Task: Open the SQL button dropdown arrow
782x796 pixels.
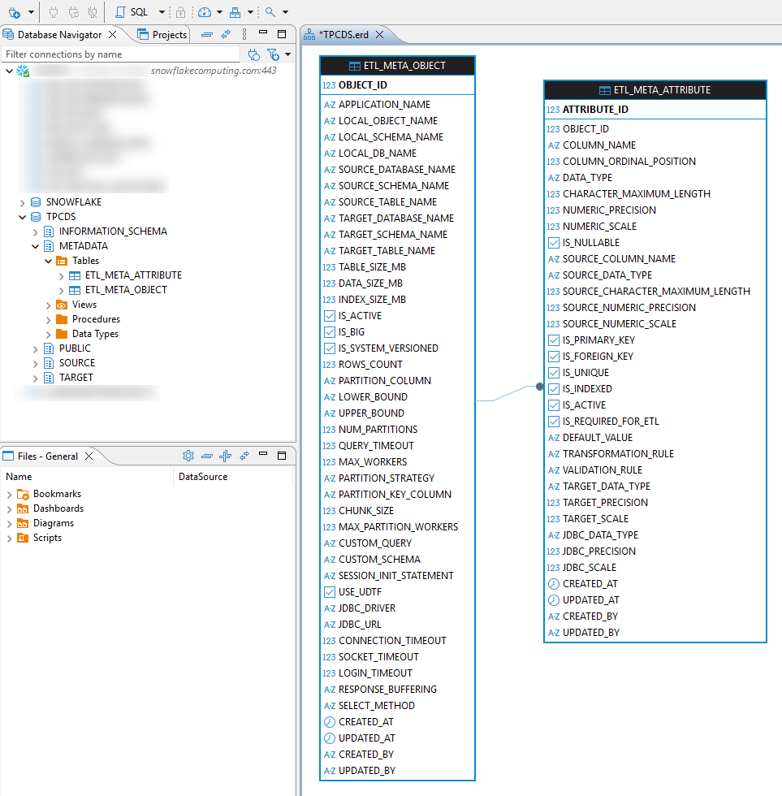Action: tap(162, 12)
